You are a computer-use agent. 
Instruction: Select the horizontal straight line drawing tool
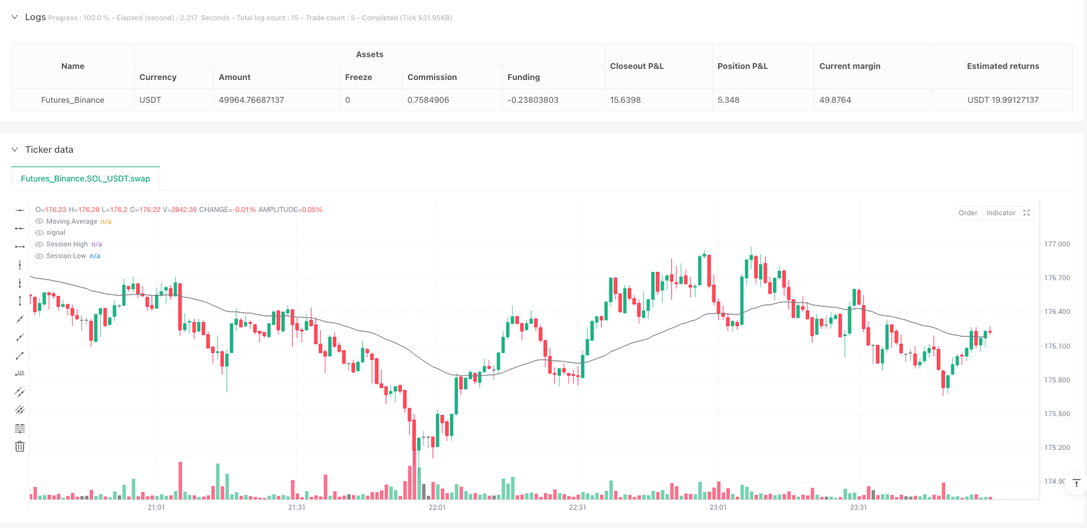coord(20,210)
